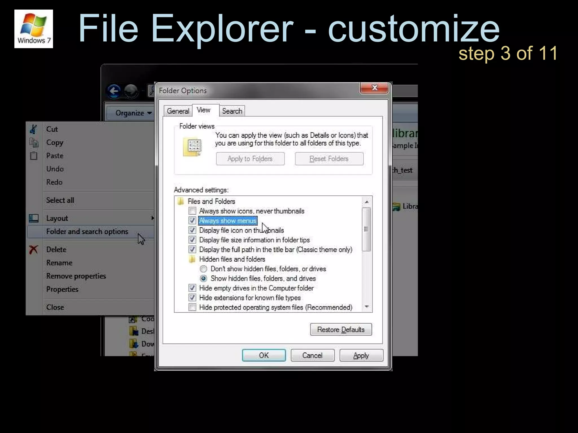The height and width of the screenshot is (433, 578).
Task: Select Hidden files and folders tree heading
Action: click(232, 259)
